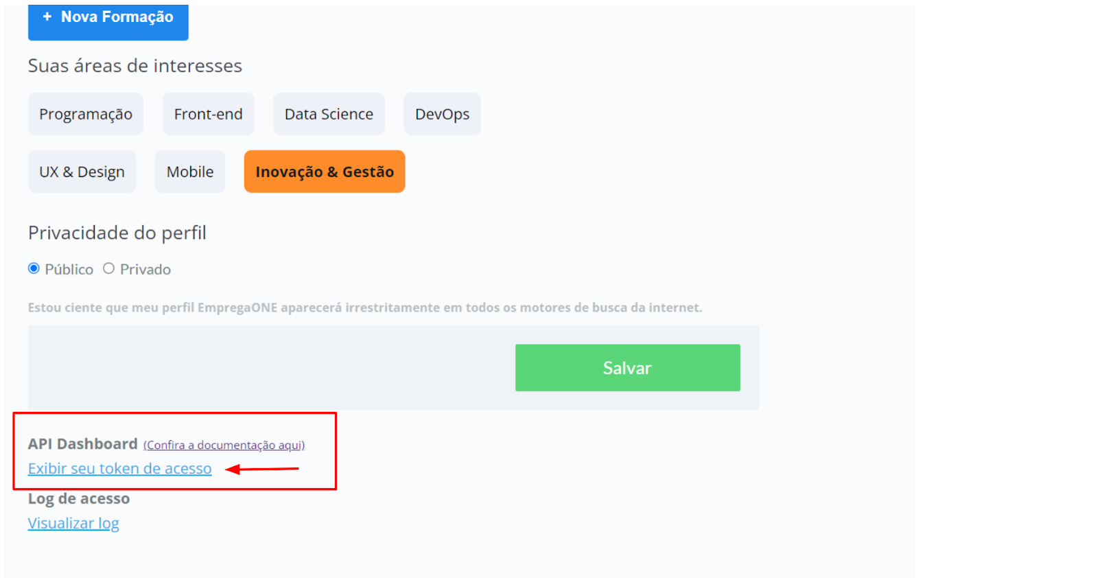Toggle the Programação interest tag
Screen dimensions: 1098x578
[x=85, y=113]
